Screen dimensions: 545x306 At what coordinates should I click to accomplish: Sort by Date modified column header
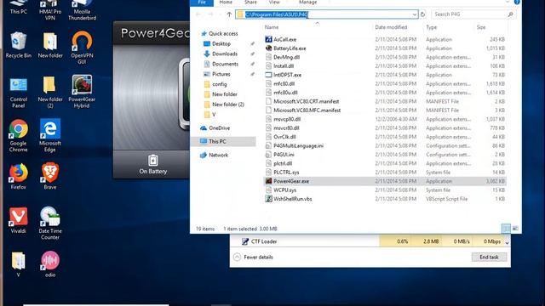(x=391, y=27)
